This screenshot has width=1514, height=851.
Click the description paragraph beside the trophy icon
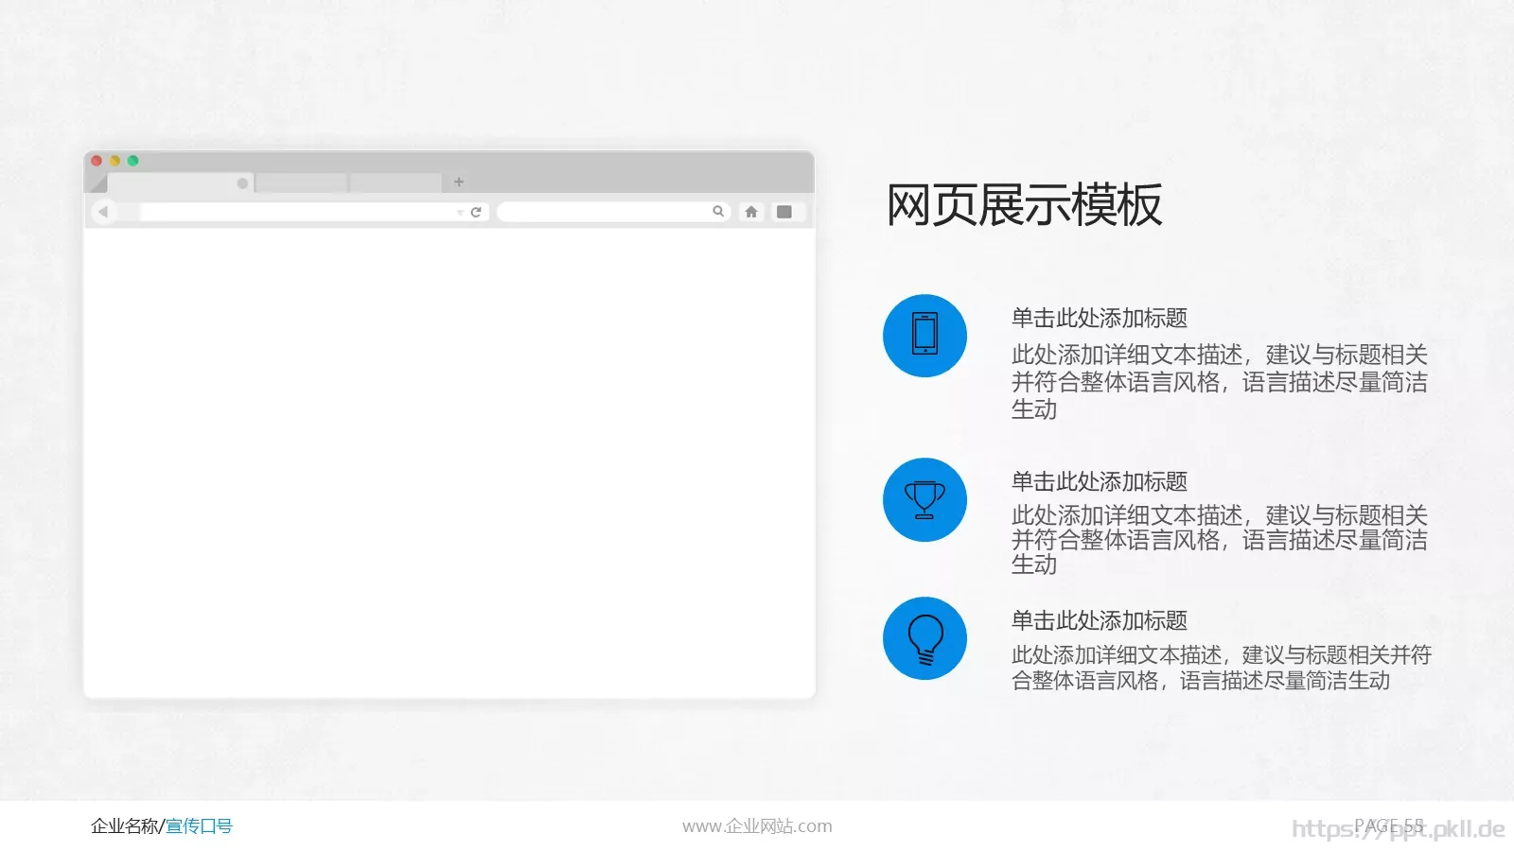click(x=1220, y=540)
